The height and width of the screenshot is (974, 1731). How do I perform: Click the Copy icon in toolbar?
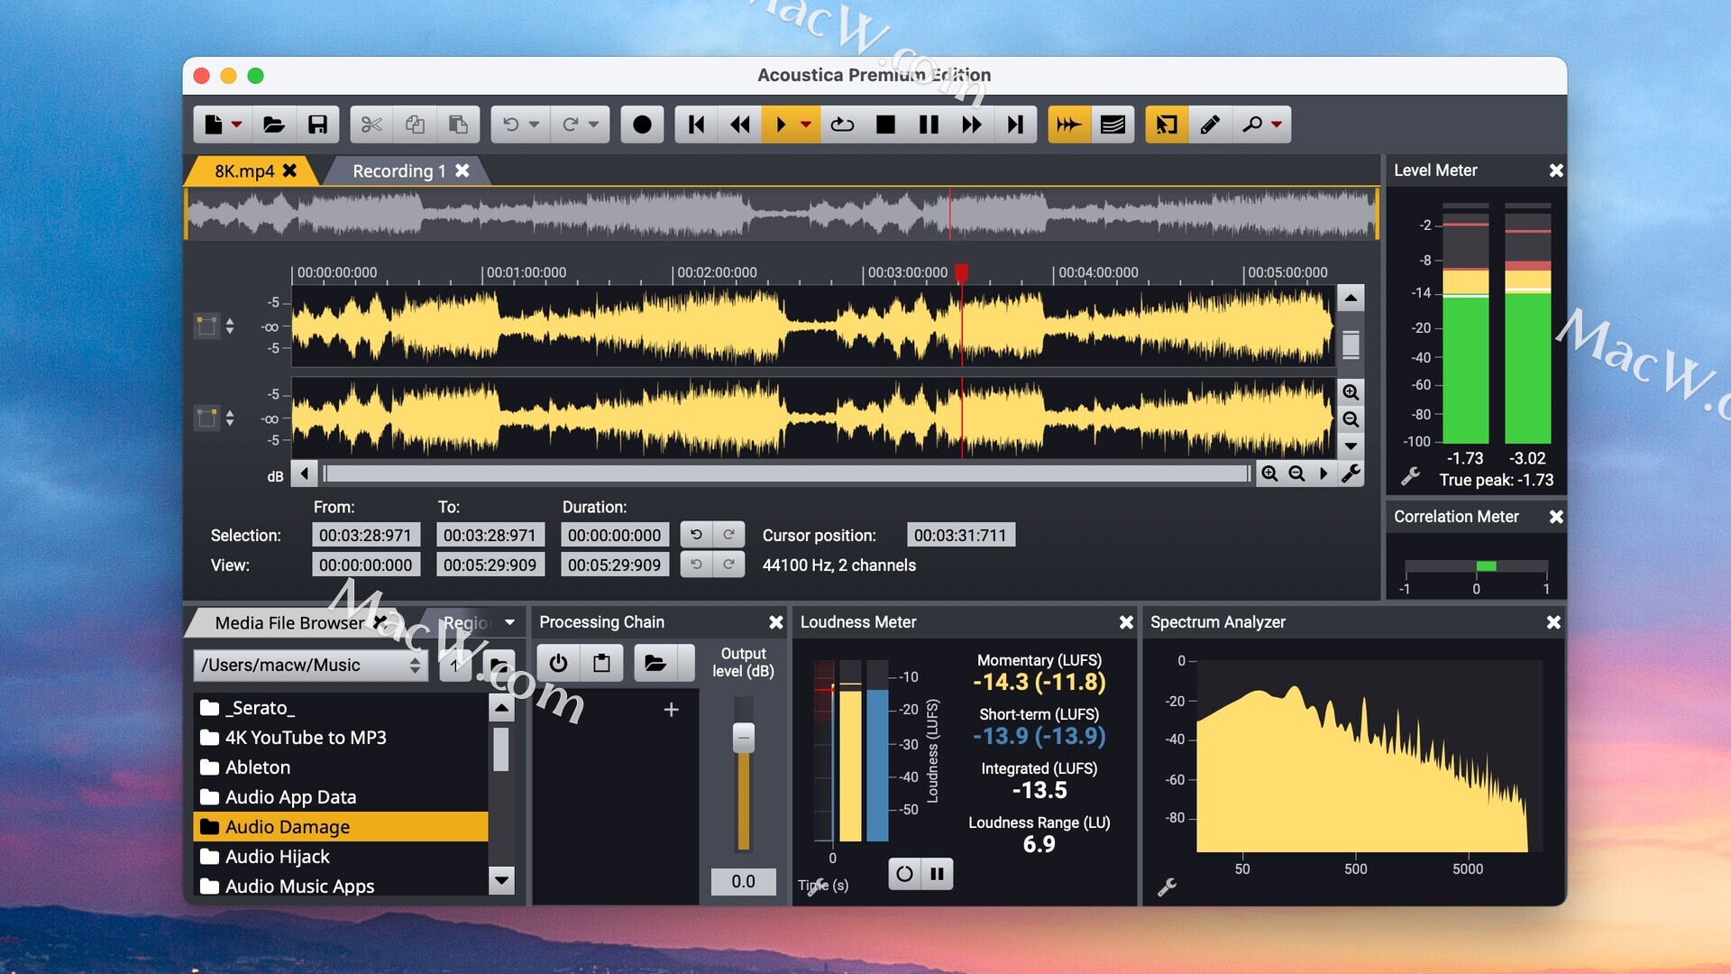coord(415,124)
